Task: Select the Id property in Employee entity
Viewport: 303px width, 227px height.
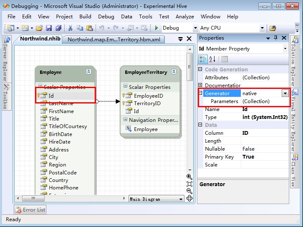Action: [66, 96]
